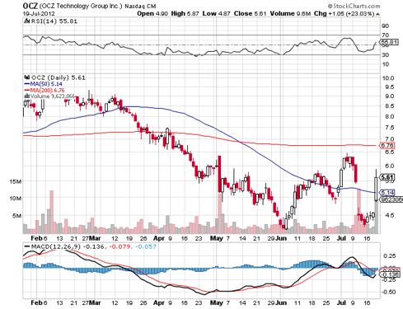Click the blue line marker for MA(50)
Viewport: 403px width, 309px height.
(x=27, y=84)
